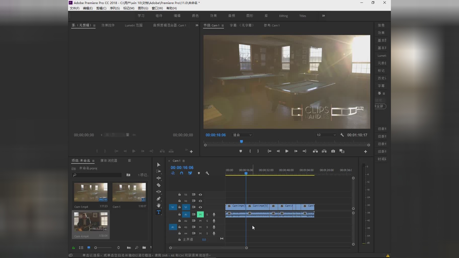Switch to Editing workspace
The width and height of the screenshot is (459, 258).
point(283,16)
